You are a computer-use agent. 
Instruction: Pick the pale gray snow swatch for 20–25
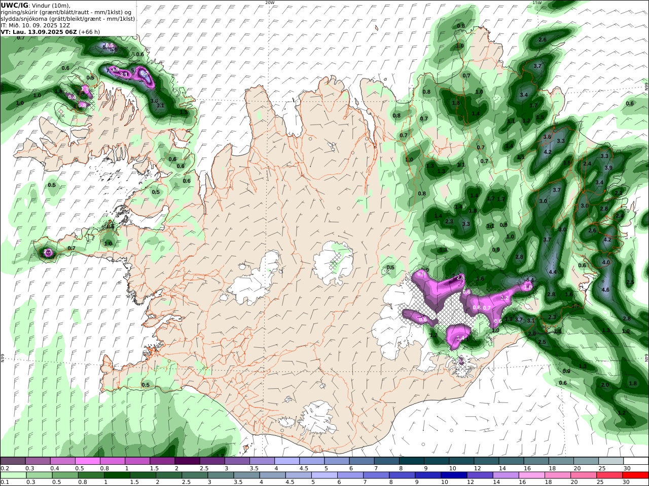[585, 461]
